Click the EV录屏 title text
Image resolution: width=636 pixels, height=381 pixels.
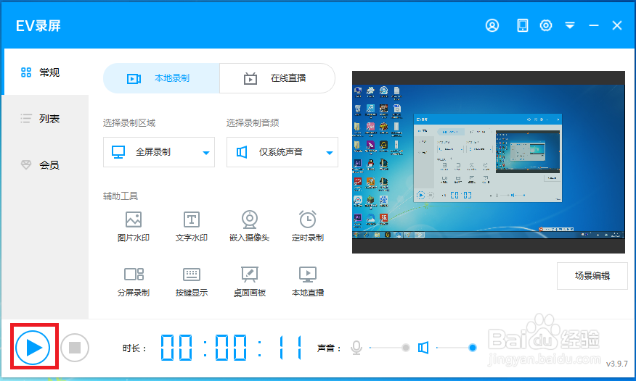(38, 26)
